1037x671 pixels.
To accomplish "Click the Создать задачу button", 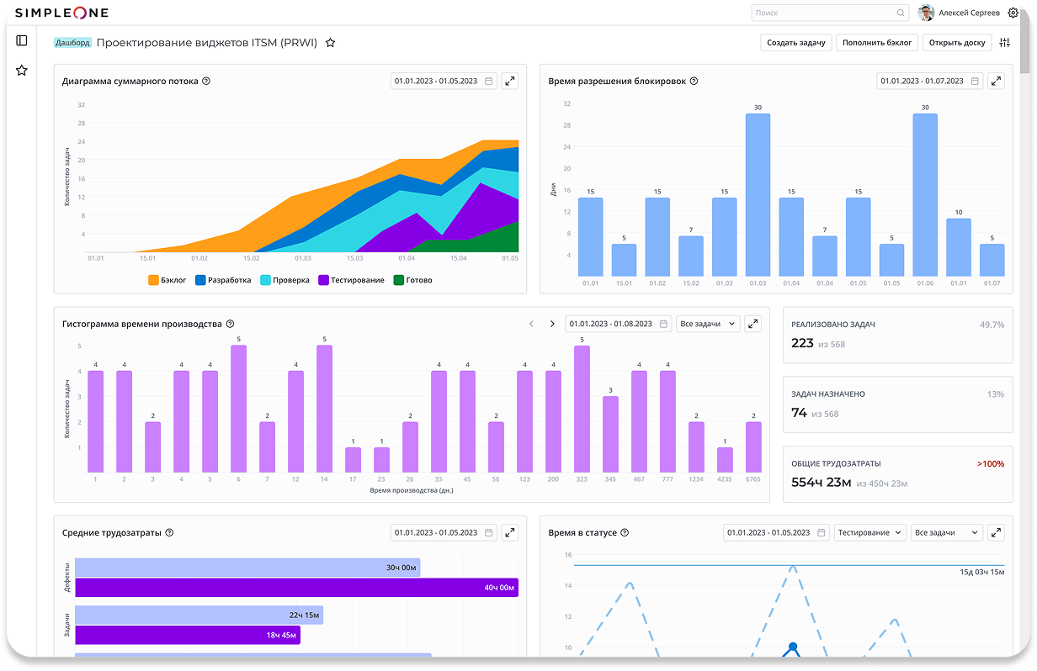I will point(795,43).
